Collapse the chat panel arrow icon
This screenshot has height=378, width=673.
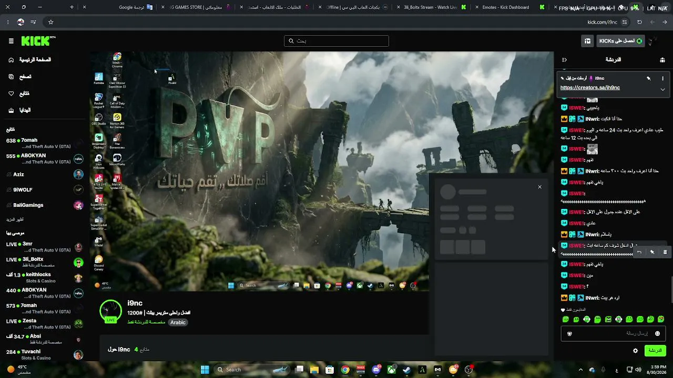pyautogui.click(x=564, y=60)
